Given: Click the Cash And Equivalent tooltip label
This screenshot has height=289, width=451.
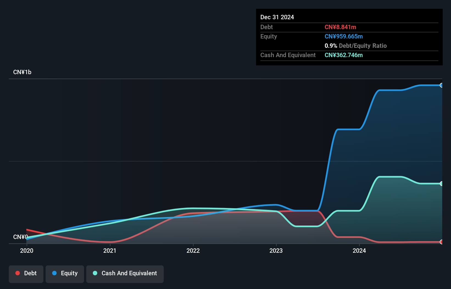Looking at the screenshot, I should [288, 55].
